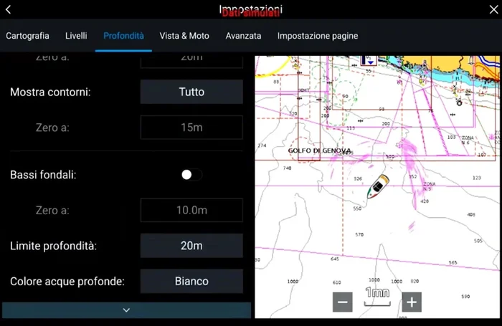Select the 740 depth sounding on chart

click(287, 168)
